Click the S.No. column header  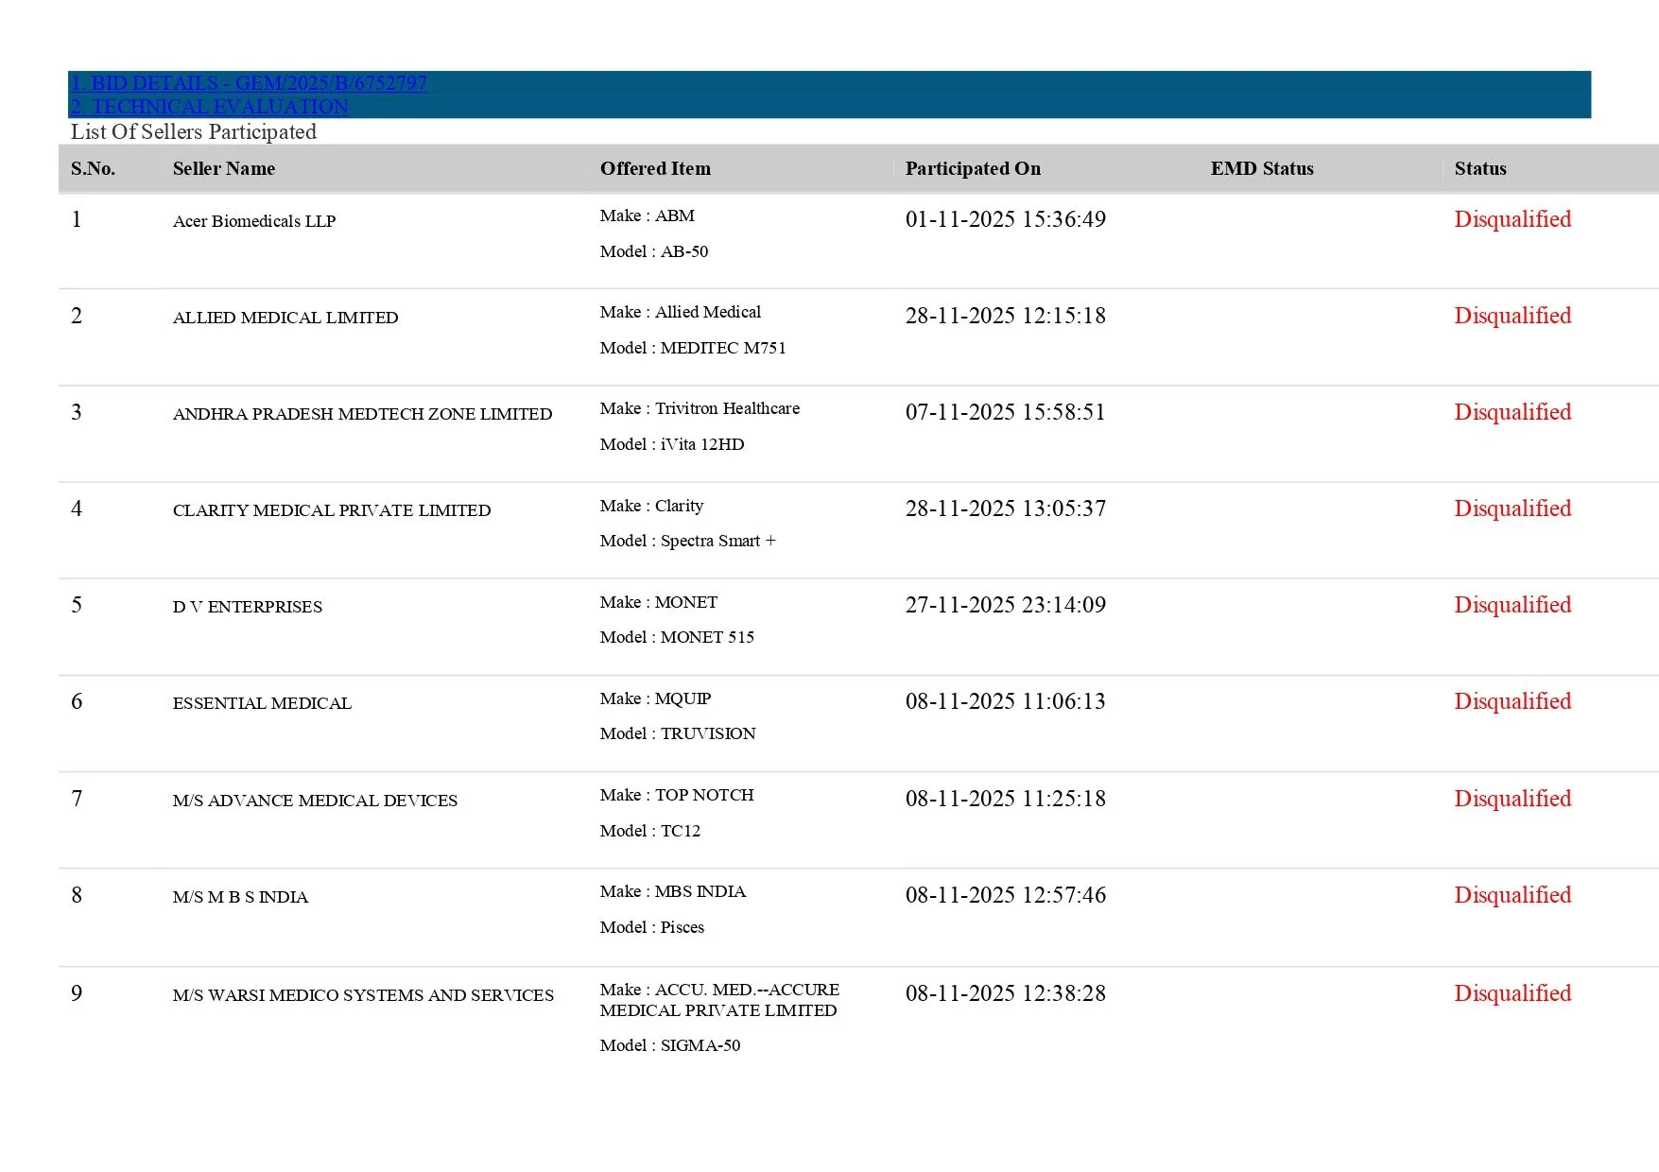tap(93, 169)
